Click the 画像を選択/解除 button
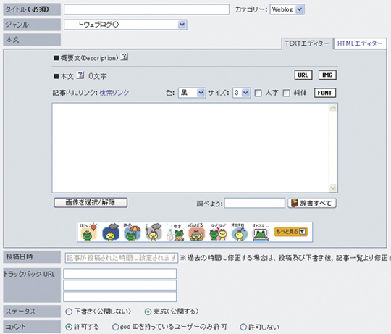This screenshot has width=391, height=334. pos(91,203)
